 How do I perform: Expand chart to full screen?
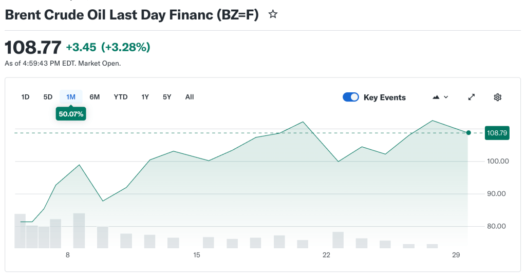(x=472, y=97)
